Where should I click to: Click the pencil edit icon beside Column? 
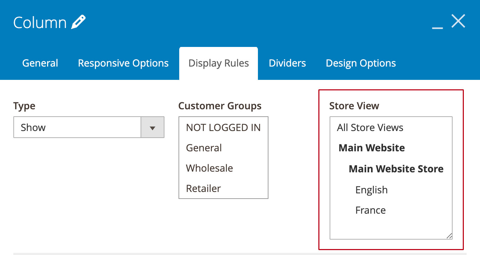78,22
